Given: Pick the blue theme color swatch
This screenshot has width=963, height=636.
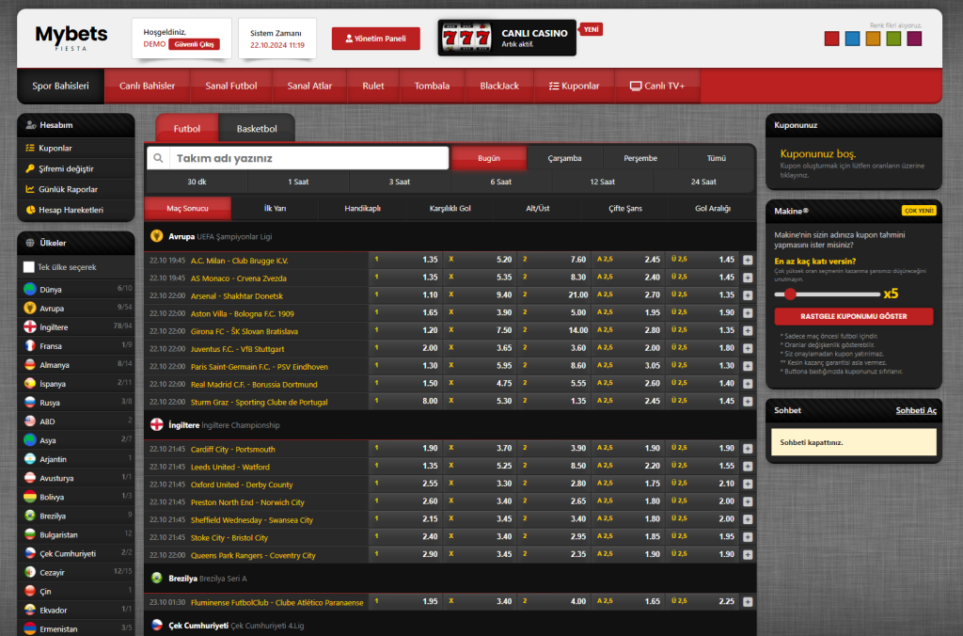Looking at the screenshot, I should [851, 39].
